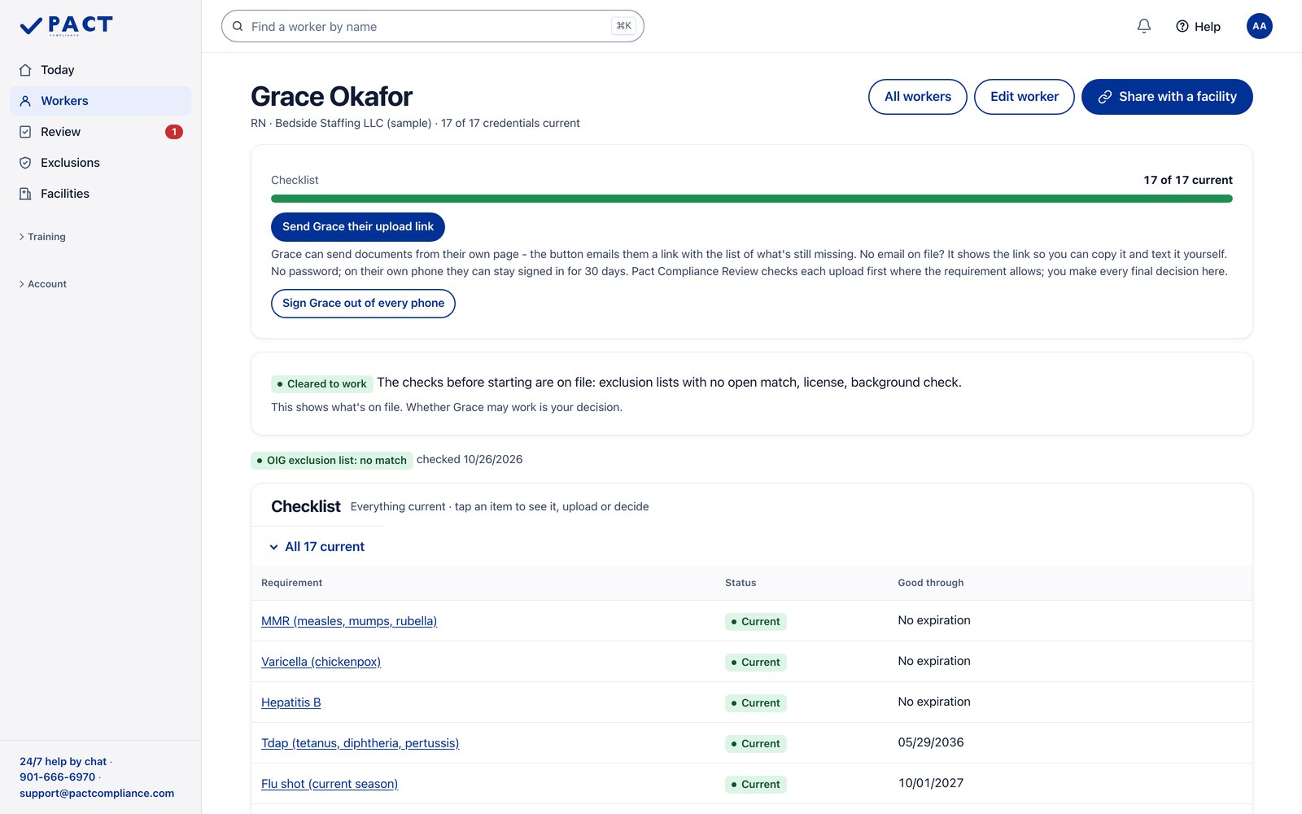This screenshot has height=814, width=1302.
Task: Click the Good through column header
Action: (x=931, y=583)
